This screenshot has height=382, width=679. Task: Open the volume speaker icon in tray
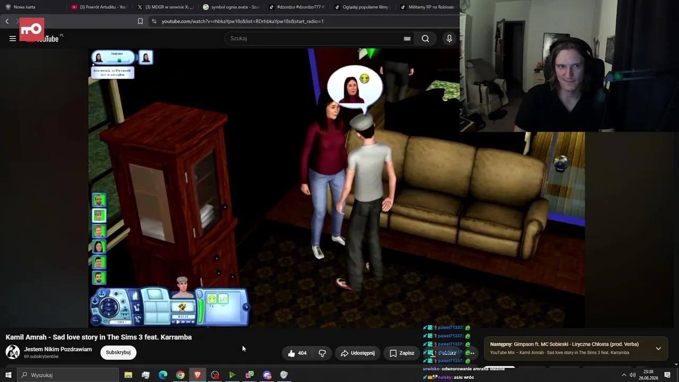click(633, 375)
